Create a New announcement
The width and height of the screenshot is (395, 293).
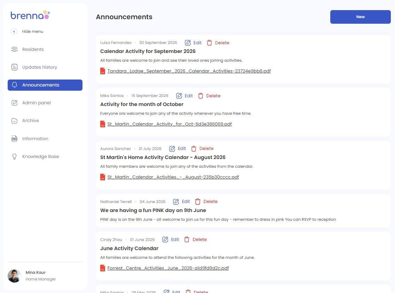click(x=360, y=17)
